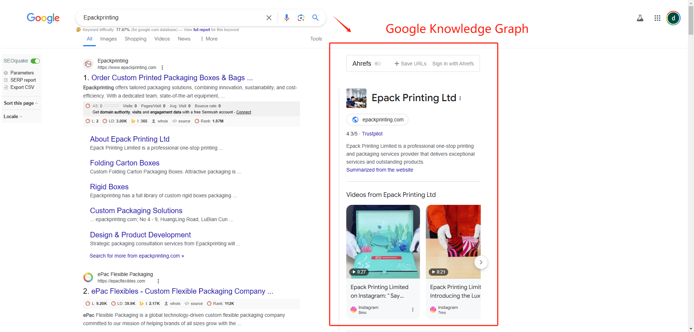The image size is (694, 332).
Task: Select the search by voice microphone icon
Action: (287, 17)
